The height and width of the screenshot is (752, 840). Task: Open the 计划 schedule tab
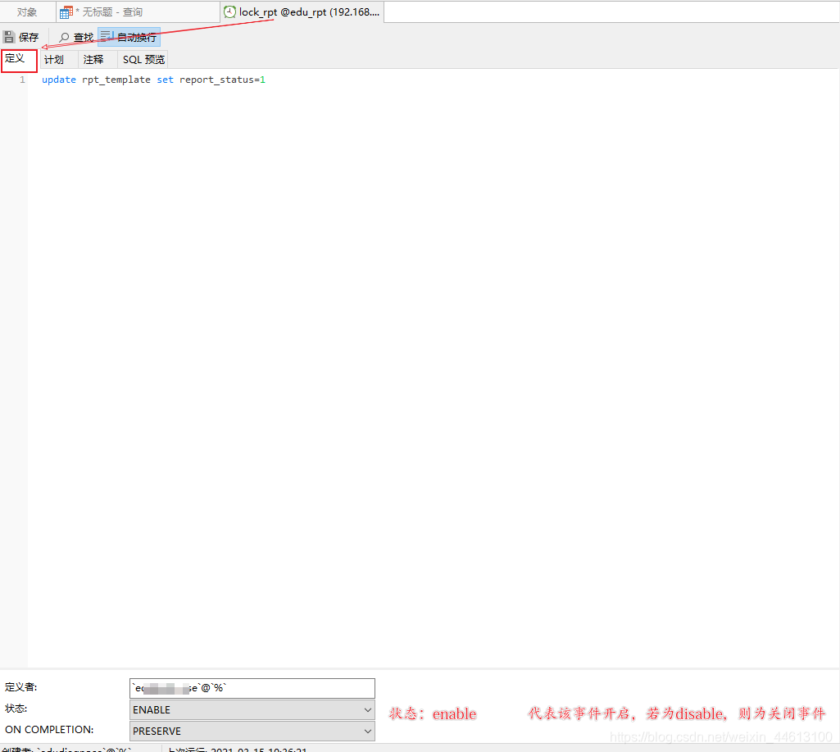pyautogui.click(x=58, y=60)
